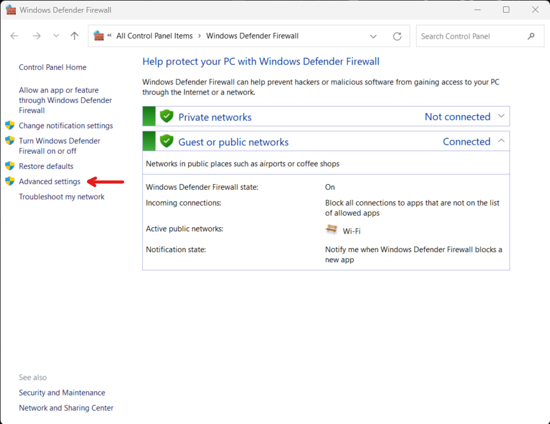The image size is (550, 424).
Task: Click the firewall icon in address bar
Action: [98, 36]
